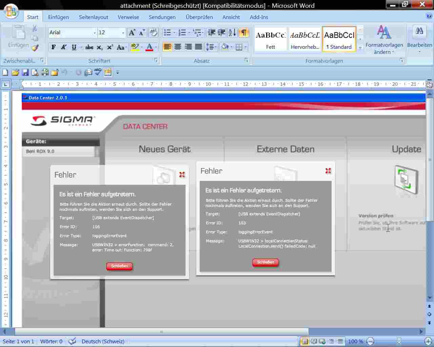Apply subscript formatting
Screen dimensions: 434x347
coord(99,47)
